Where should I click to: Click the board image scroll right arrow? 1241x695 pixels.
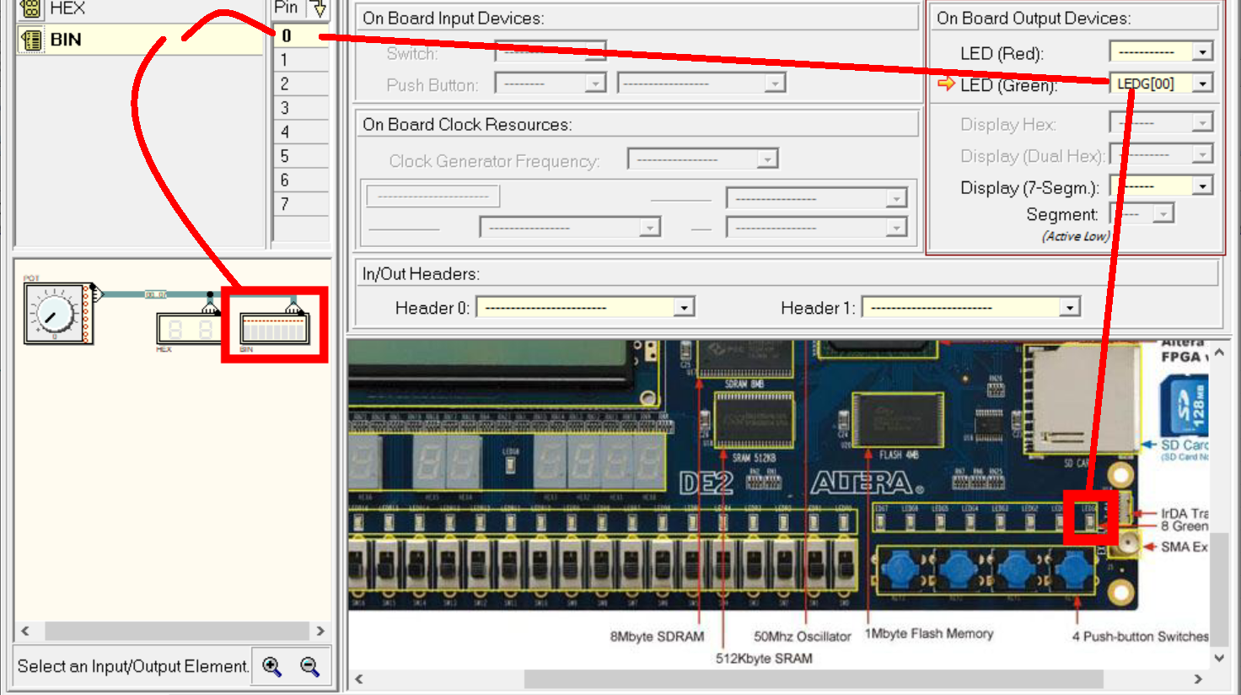1198,679
